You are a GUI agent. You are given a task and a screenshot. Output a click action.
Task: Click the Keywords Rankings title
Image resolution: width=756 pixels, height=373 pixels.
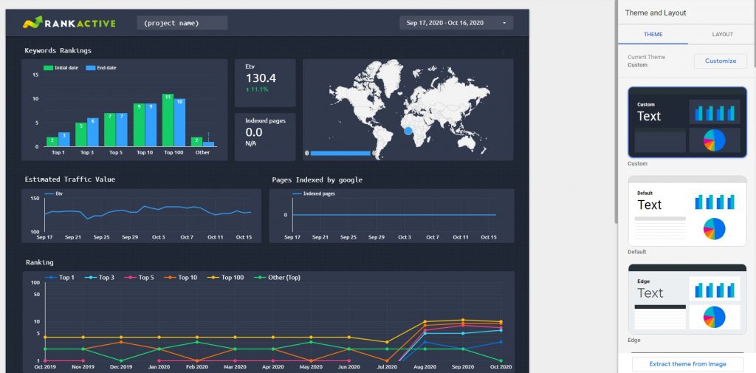click(x=58, y=50)
